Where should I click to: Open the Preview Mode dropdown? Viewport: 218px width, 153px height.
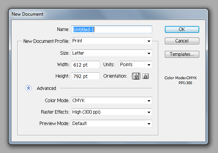point(112,124)
